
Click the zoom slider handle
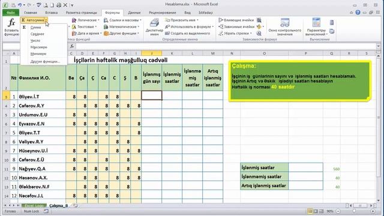click(354, 211)
